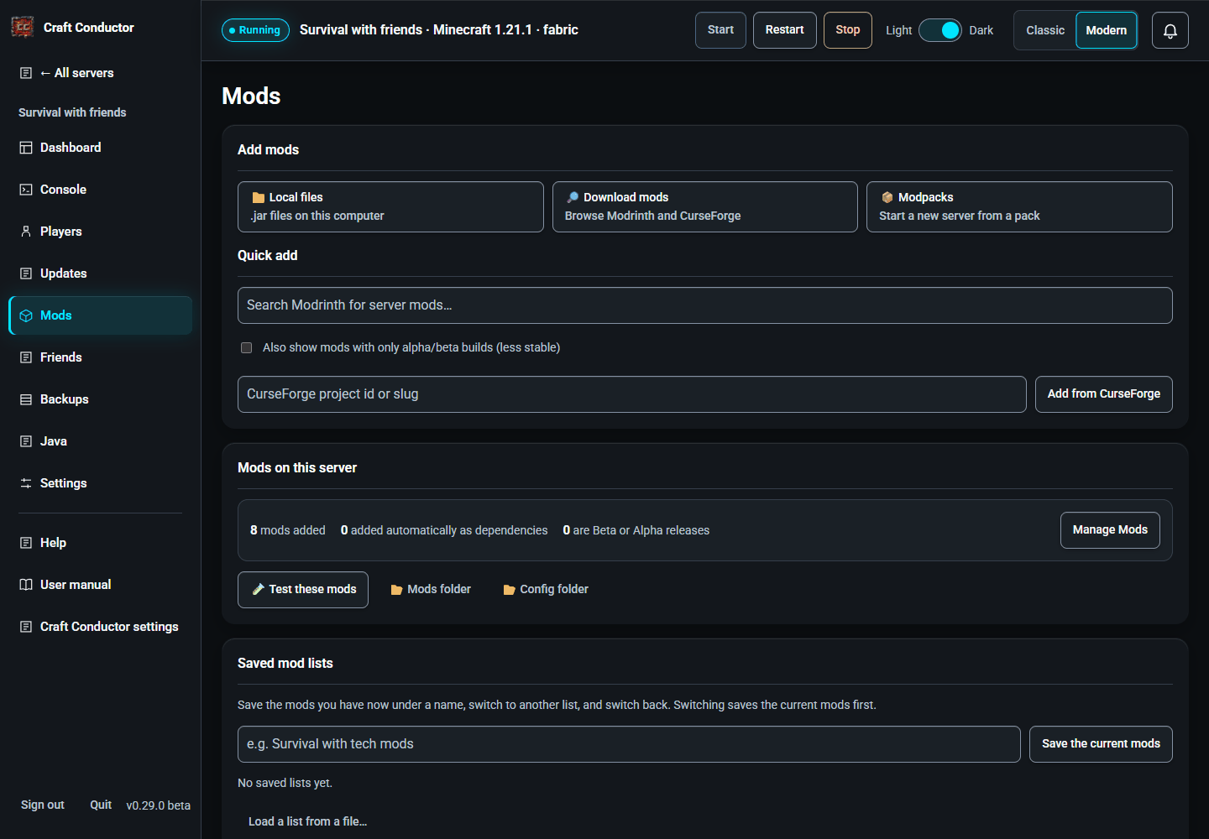Screen dimensions: 1209x839
Task: Click Test these mods button
Action: click(x=303, y=590)
